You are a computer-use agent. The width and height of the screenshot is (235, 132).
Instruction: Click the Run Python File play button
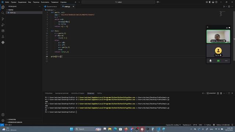224,7
